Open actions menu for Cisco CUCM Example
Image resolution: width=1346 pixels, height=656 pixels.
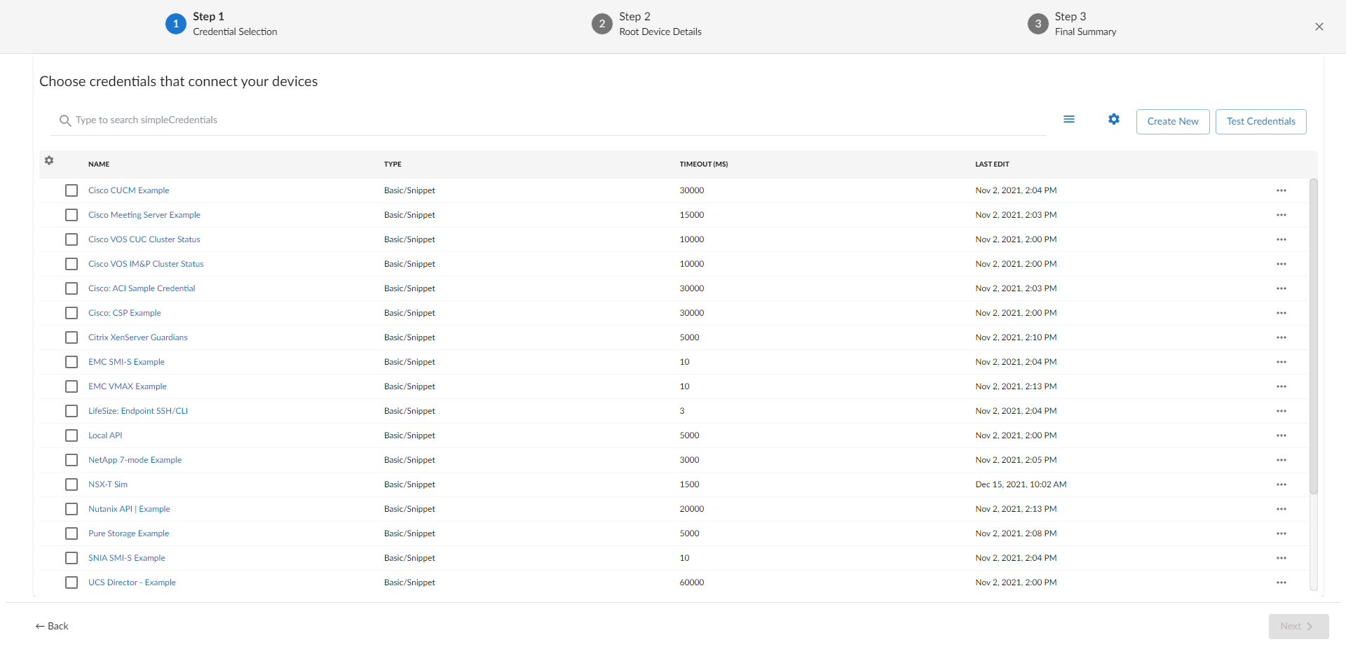[x=1281, y=190]
